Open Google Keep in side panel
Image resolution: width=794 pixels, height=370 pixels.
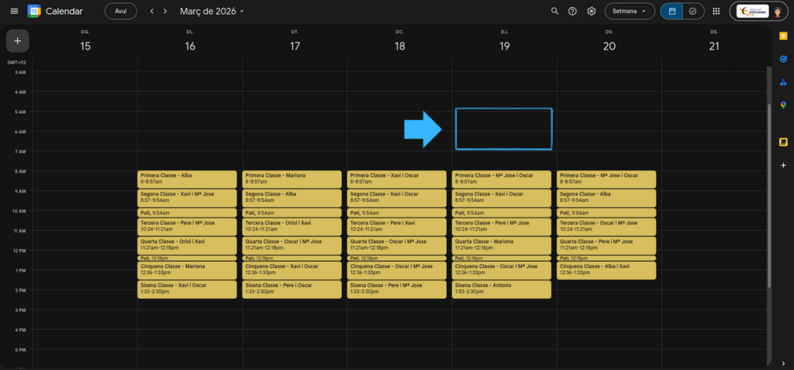(783, 36)
